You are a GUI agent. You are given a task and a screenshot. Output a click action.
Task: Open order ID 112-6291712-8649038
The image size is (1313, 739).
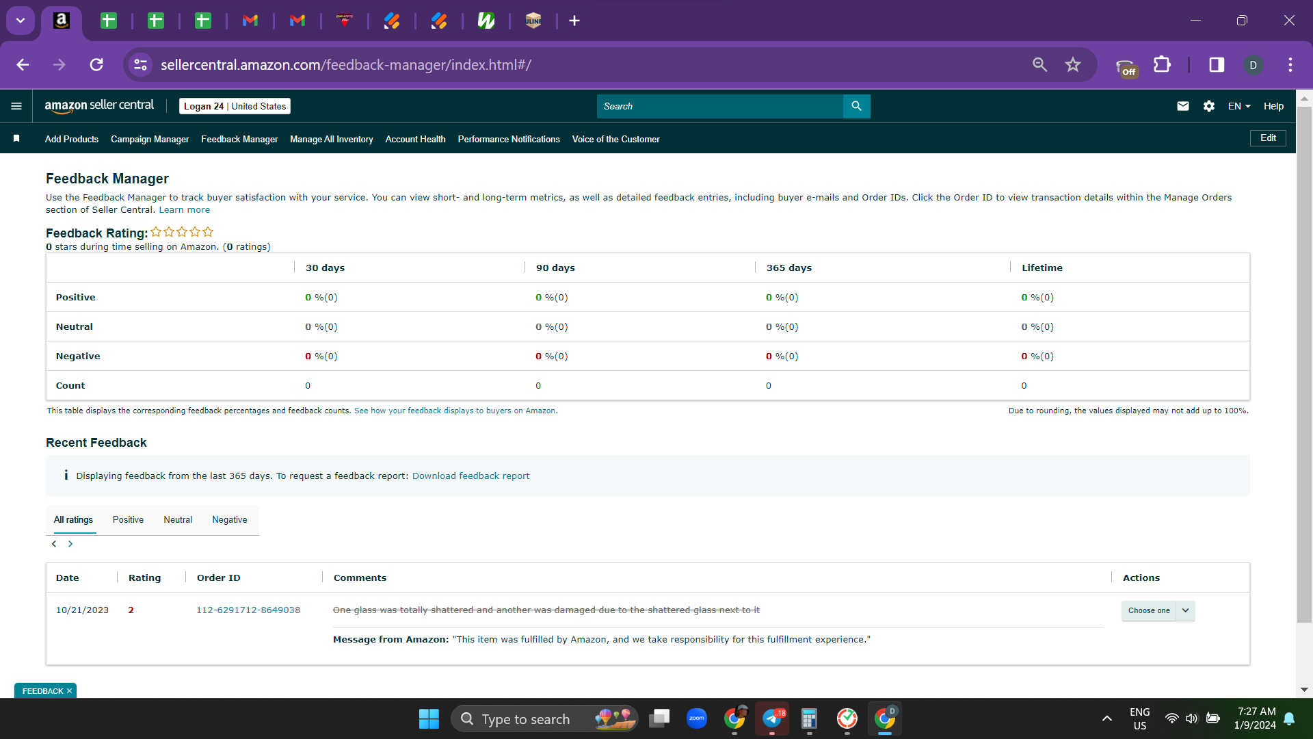248,610
